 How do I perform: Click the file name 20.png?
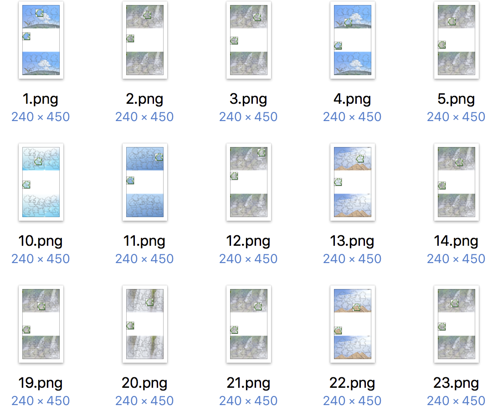(144, 383)
